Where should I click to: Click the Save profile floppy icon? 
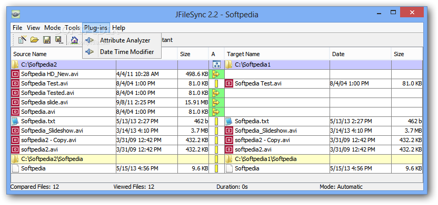[47, 40]
